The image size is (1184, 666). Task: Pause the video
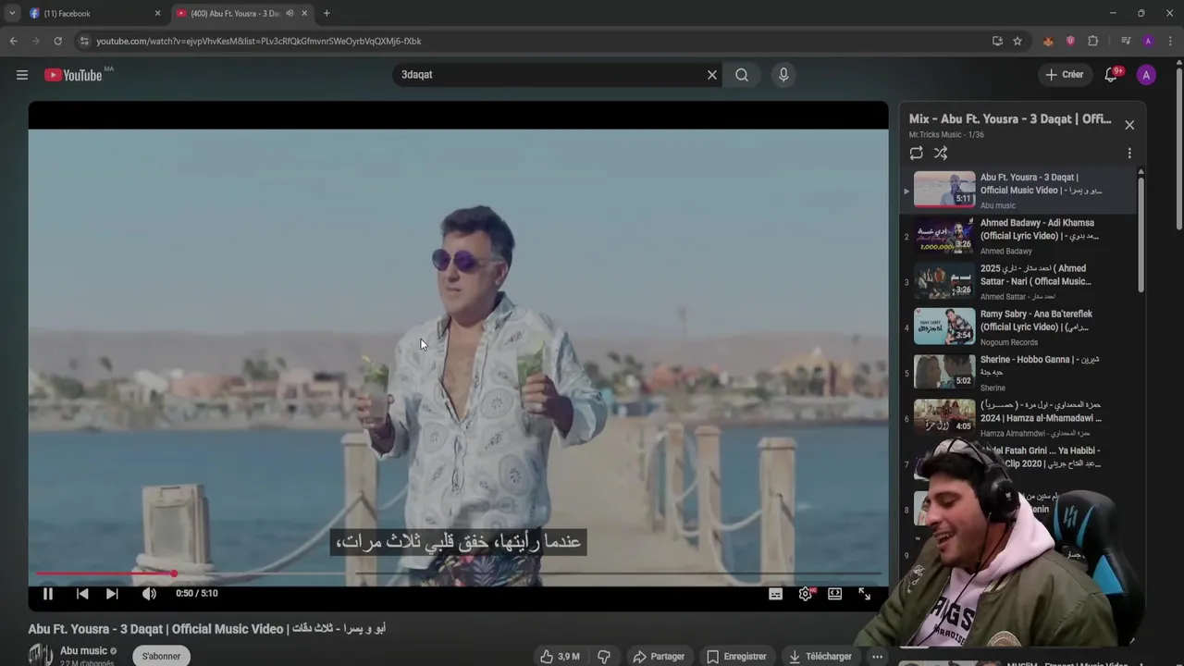(x=48, y=594)
